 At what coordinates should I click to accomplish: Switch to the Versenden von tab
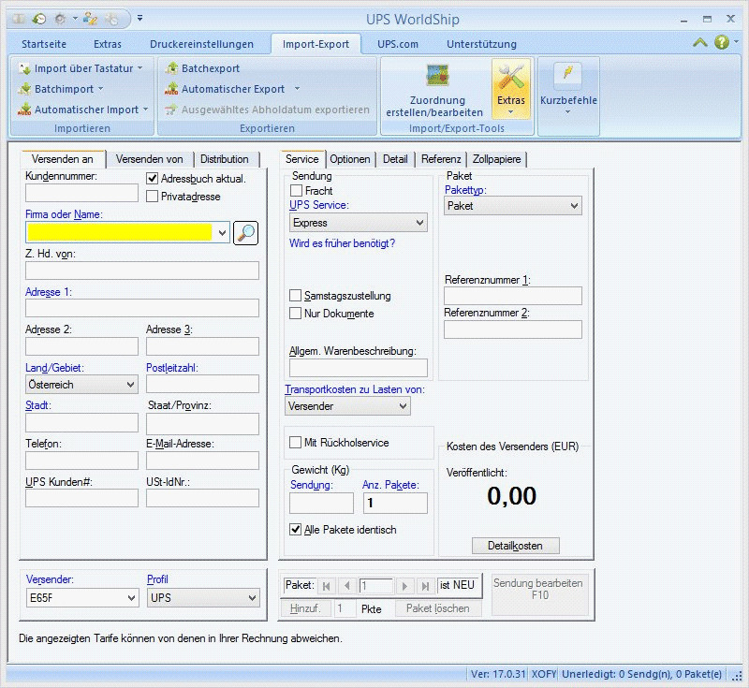[149, 159]
